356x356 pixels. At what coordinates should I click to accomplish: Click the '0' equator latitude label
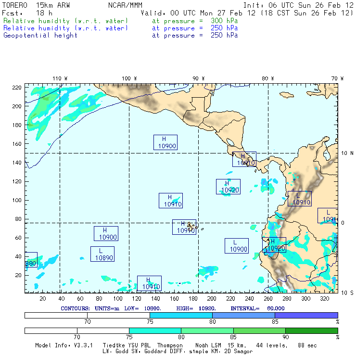click(x=343, y=223)
